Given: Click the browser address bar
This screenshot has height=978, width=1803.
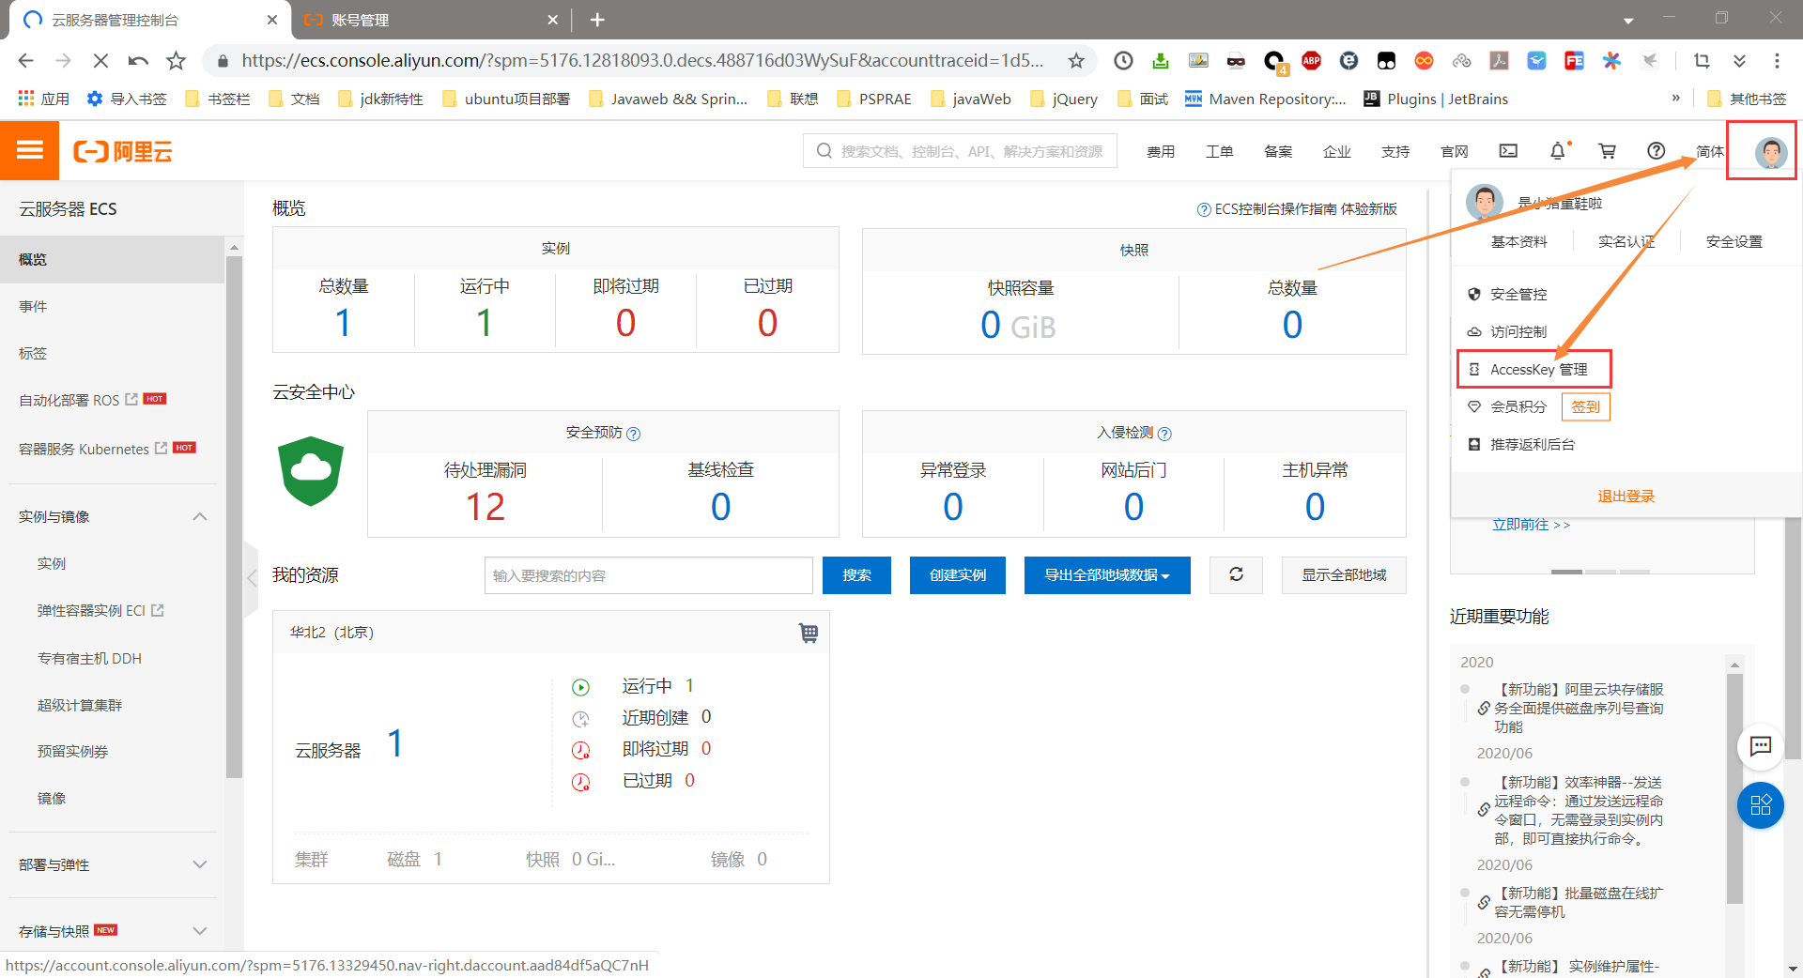Looking at the screenshot, I should point(642,61).
